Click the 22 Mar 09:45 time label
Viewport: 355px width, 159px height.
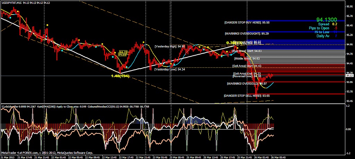(92, 157)
